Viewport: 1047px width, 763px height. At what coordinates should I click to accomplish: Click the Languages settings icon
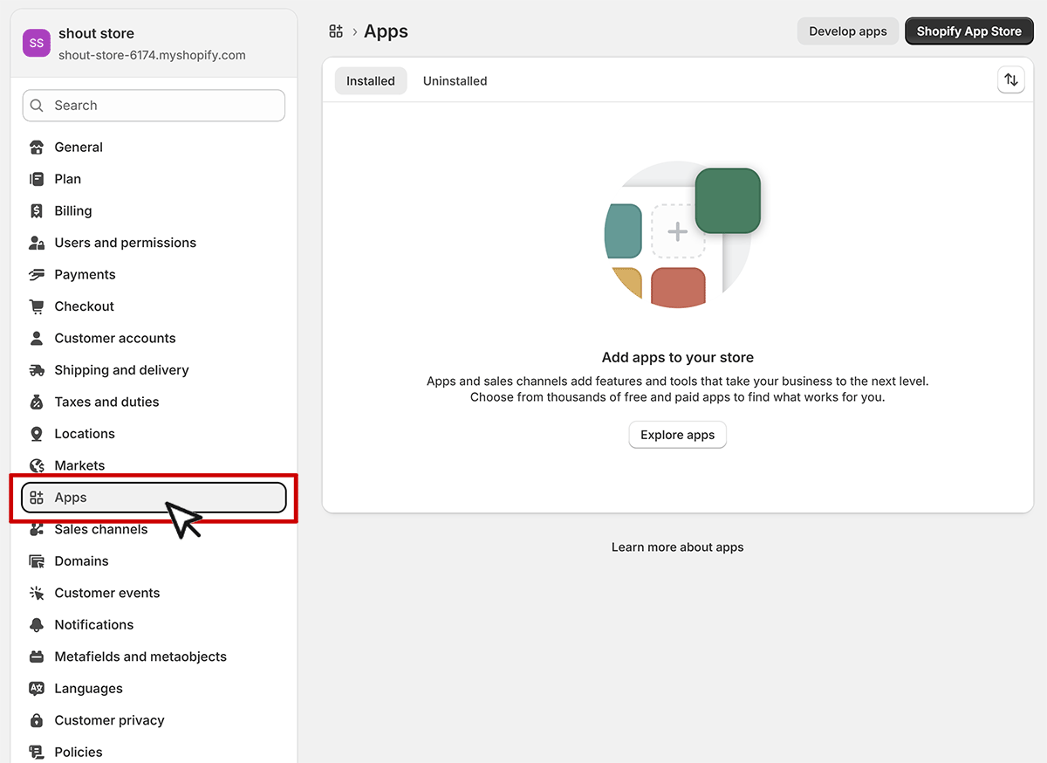(35, 688)
